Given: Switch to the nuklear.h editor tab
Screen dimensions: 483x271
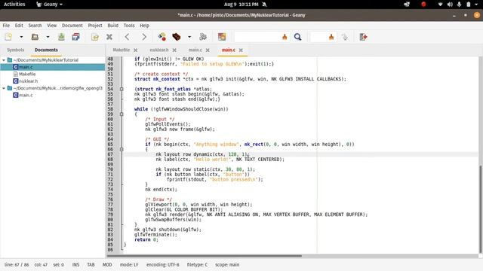Looking at the screenshot, I should point(159,50).
